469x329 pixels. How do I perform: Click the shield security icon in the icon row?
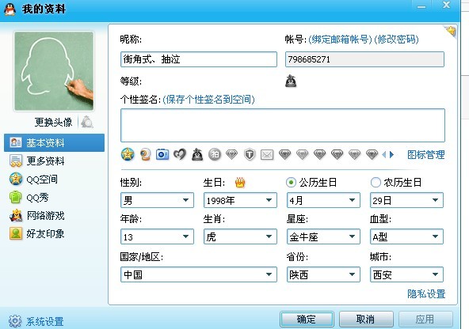click(250, 154)
